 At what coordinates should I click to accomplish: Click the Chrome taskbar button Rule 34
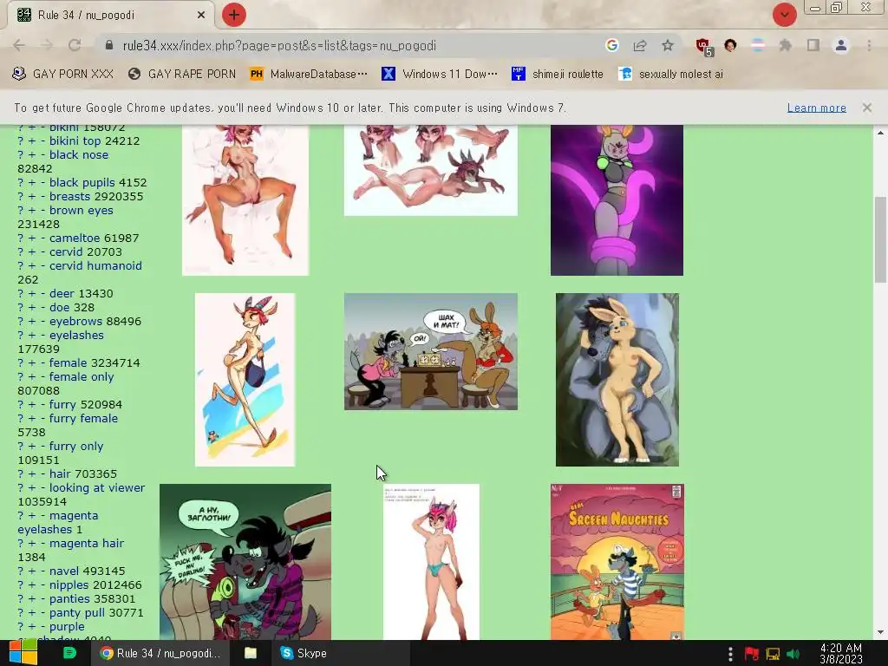160,653
